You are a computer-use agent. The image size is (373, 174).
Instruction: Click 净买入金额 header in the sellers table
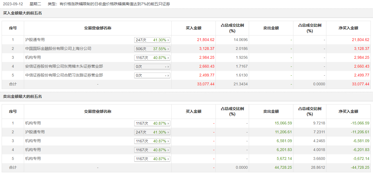pos(348,111)
